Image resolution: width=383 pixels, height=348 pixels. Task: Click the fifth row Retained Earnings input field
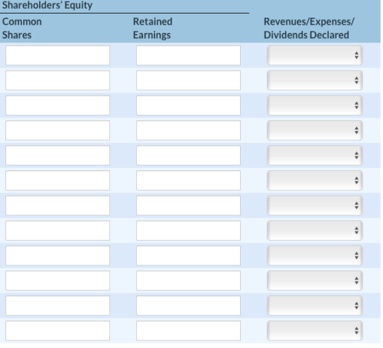point(189,156)
